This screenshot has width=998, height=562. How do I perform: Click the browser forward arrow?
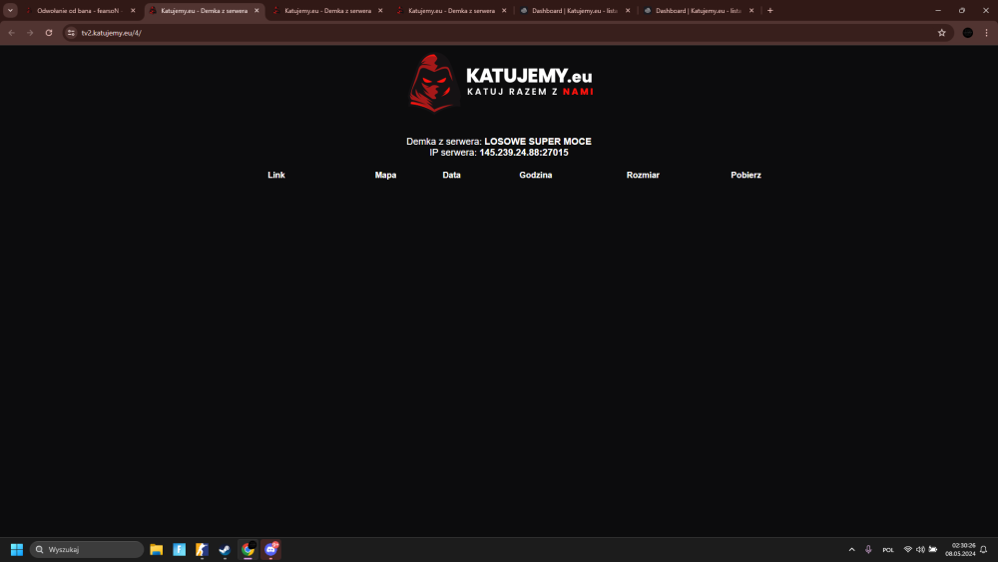[30, 33]
